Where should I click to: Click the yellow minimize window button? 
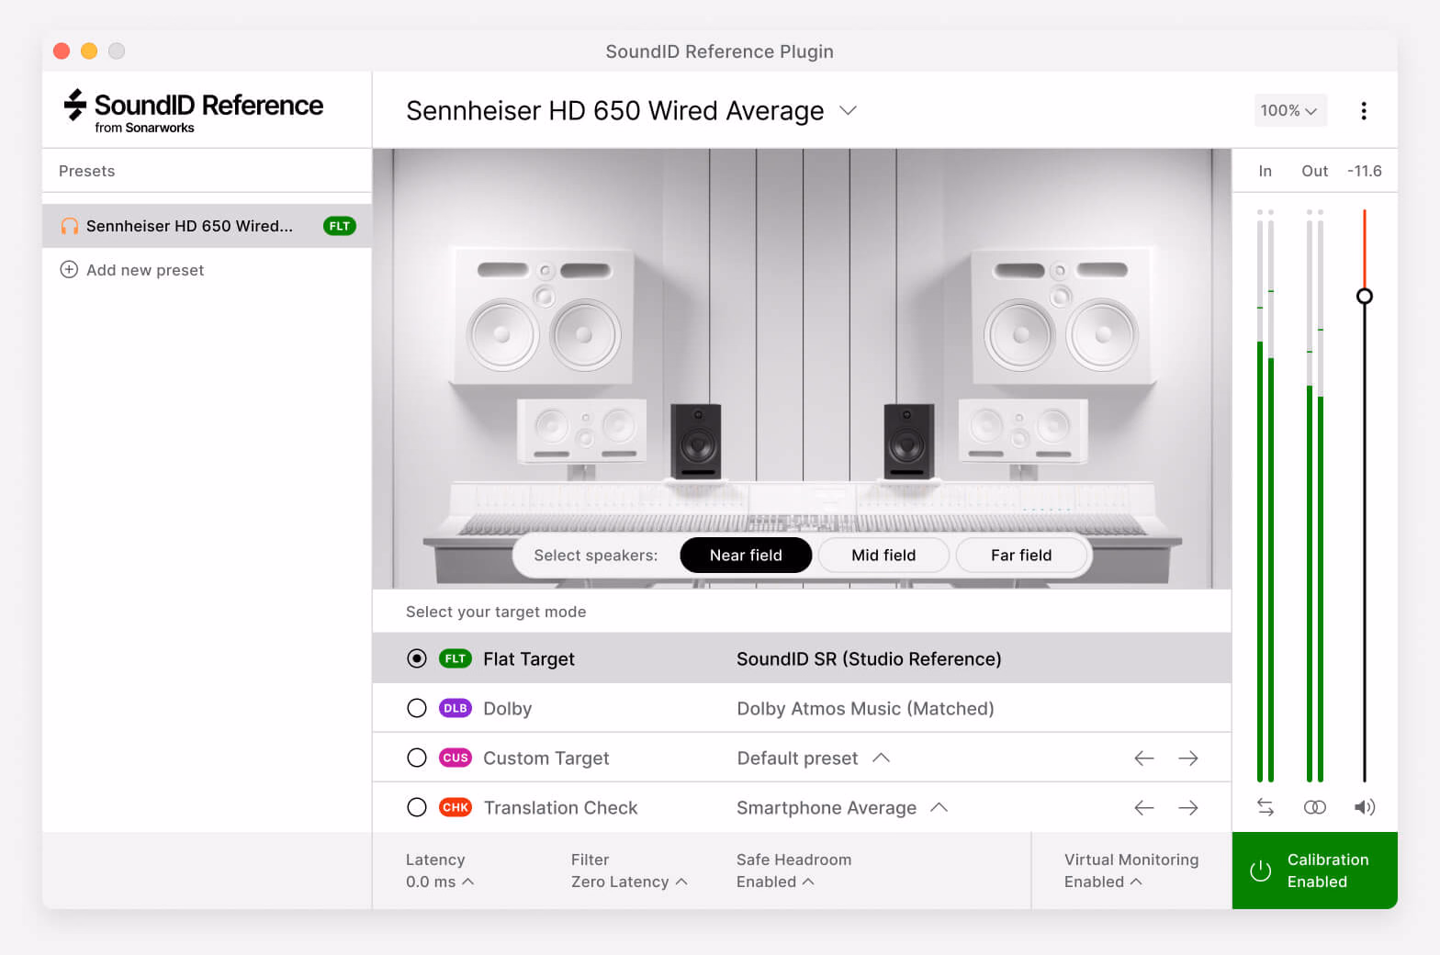coord(89,51)
